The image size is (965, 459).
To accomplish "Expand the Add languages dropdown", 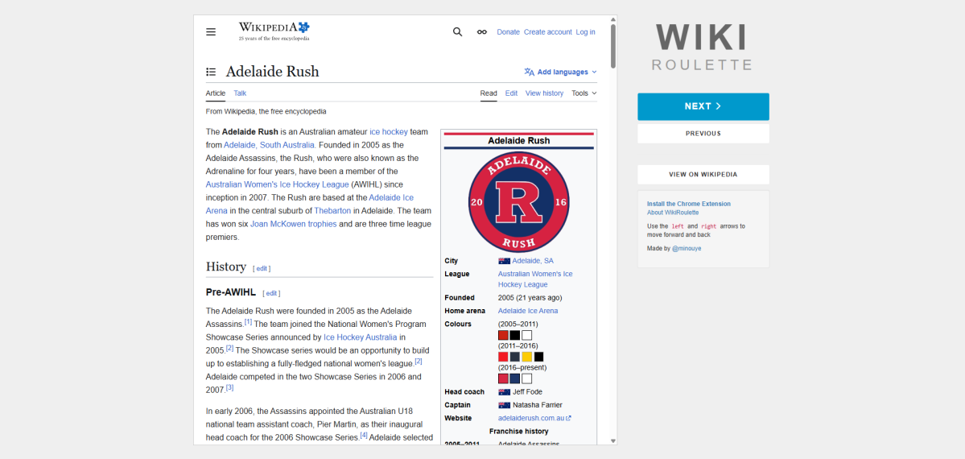I will [x=560, y=72].
